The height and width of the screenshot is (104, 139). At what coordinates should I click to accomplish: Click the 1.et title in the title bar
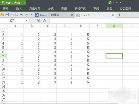tap(117, 2)
